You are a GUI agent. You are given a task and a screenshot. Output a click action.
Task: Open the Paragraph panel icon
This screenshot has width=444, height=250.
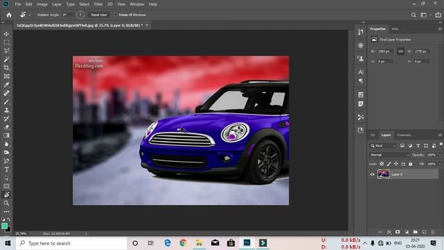pyautogui.click(x=361, y=81)
